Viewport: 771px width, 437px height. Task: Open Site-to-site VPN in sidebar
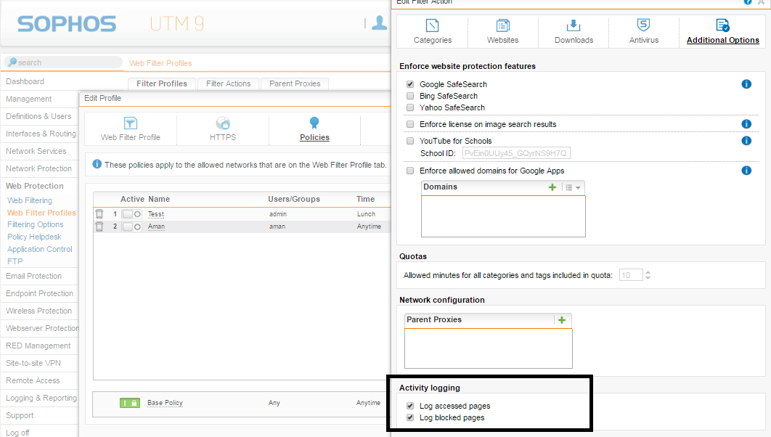pos(33,363)
